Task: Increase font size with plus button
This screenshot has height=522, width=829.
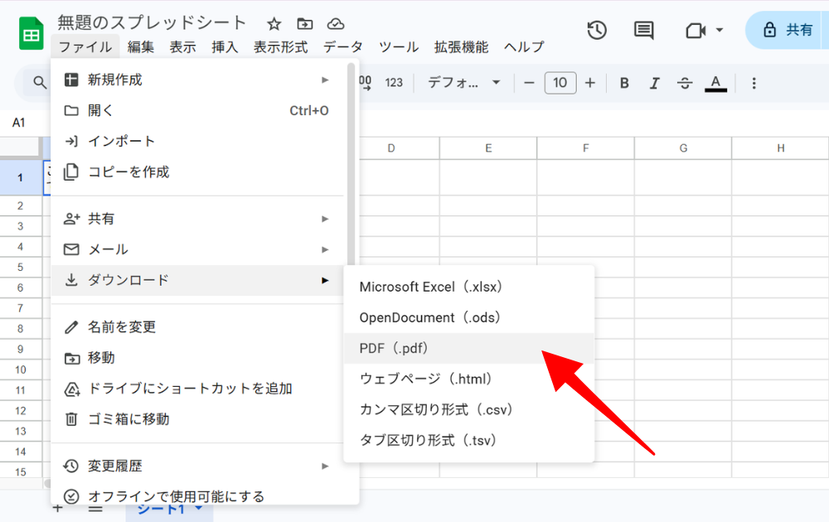Action: click(x=590, y=83)
